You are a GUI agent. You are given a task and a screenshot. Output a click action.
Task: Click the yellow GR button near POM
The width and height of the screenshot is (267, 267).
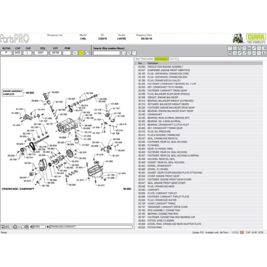point(81,53)
